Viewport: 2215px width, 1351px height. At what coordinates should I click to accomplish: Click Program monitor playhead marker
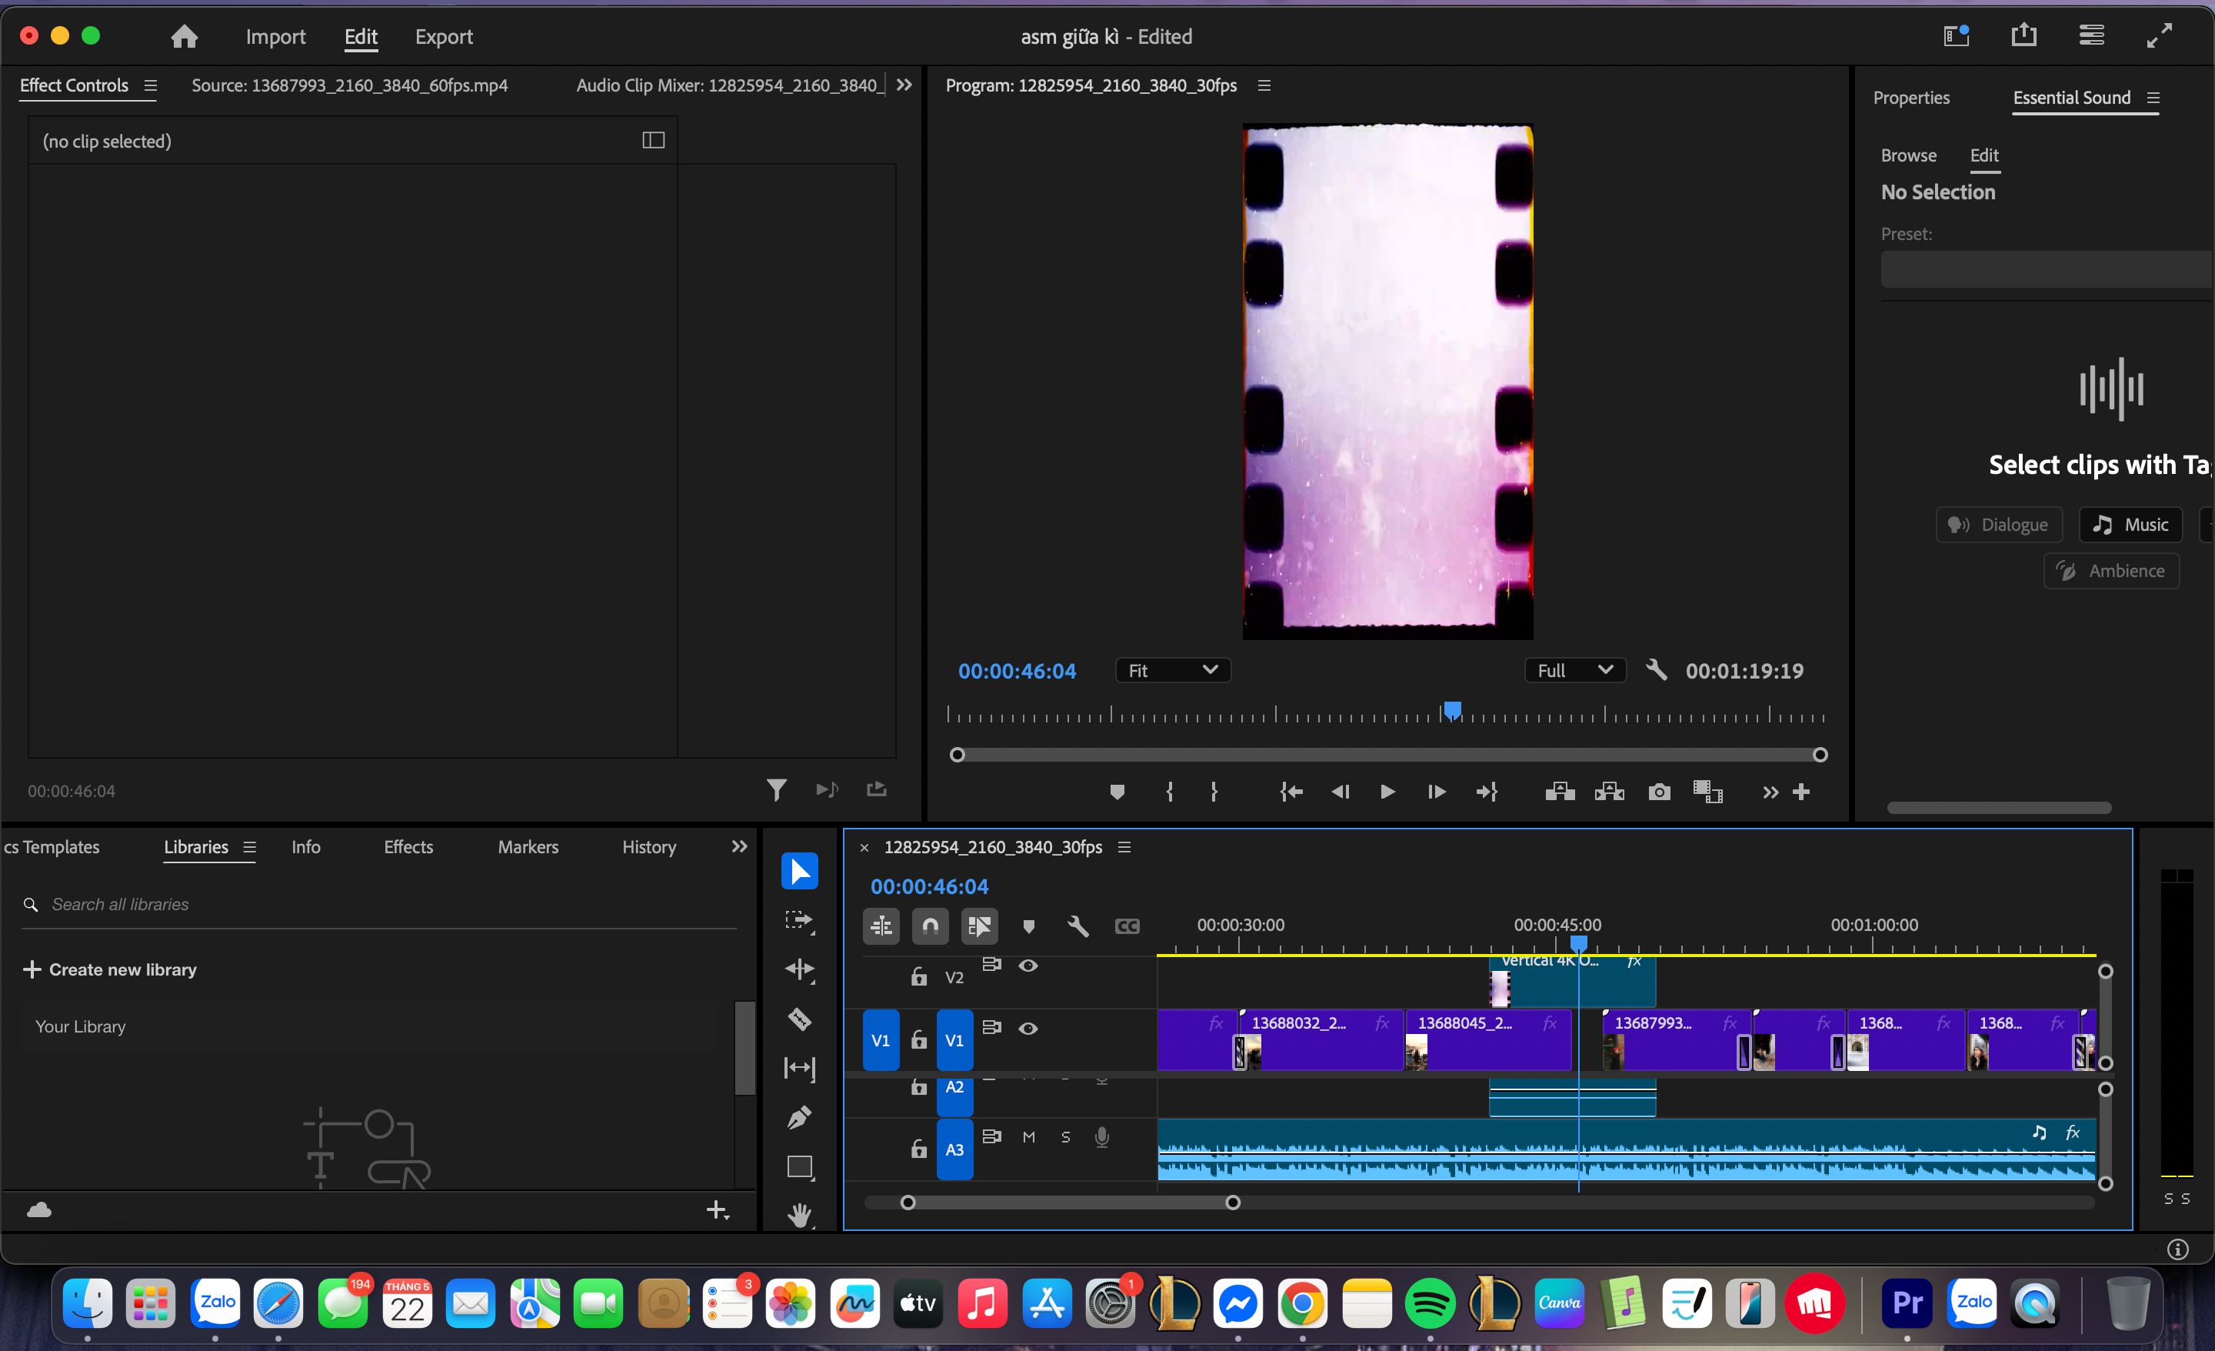1452,711
